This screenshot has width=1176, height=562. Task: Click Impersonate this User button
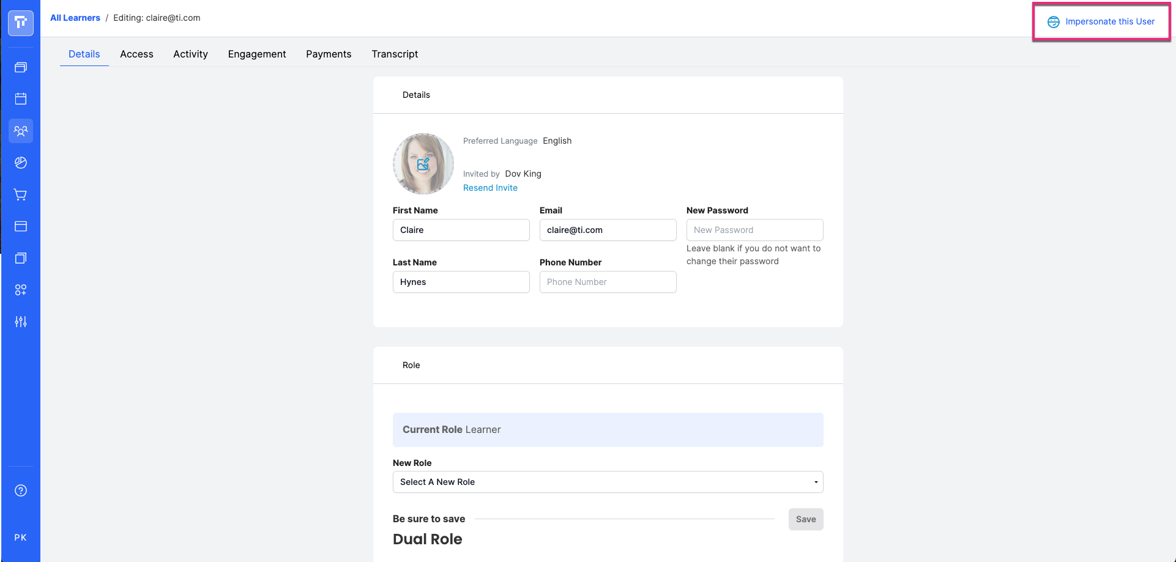pos(1101,22)
